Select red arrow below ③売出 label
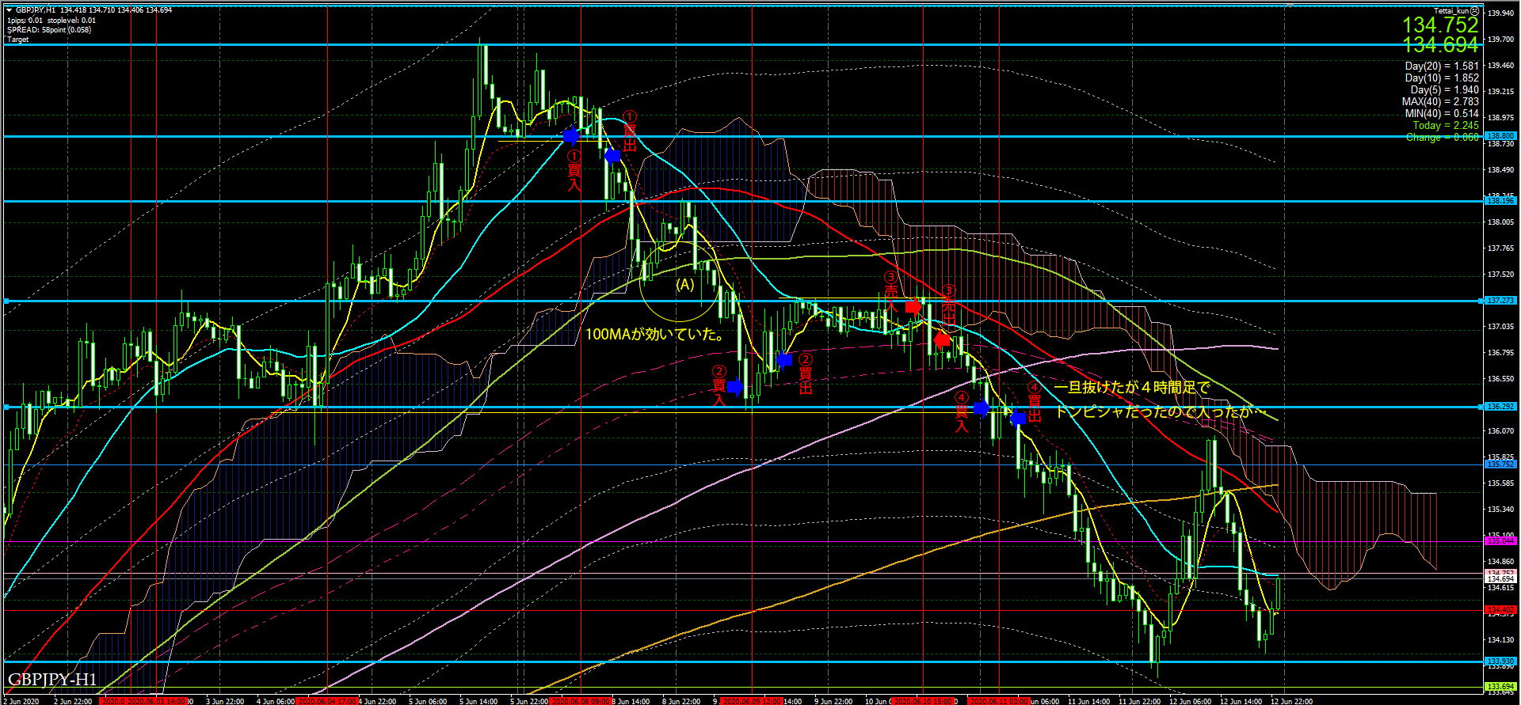 [941, 340]
